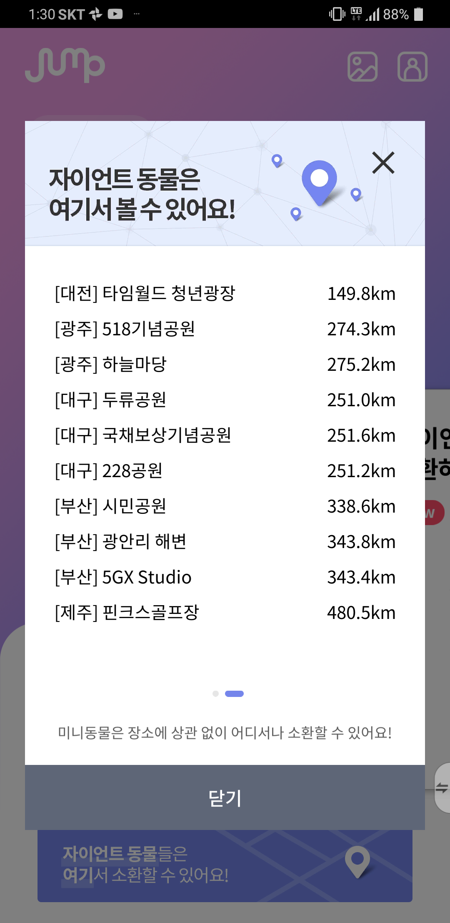
Task: Tap the 251.2km distance value
Action: click(361, 471)
